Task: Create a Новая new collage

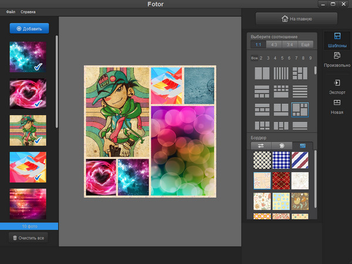Action: click(x=337, y=106)
